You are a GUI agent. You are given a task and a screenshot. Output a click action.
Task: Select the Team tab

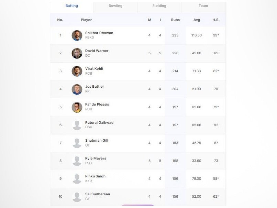coord(203,6)
